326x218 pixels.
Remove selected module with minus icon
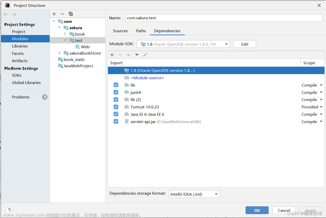tap(62, 14)
